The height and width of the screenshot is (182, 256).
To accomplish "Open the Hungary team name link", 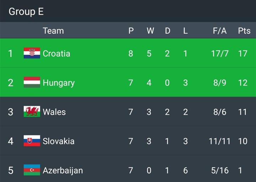I will (x=59, y=83).
